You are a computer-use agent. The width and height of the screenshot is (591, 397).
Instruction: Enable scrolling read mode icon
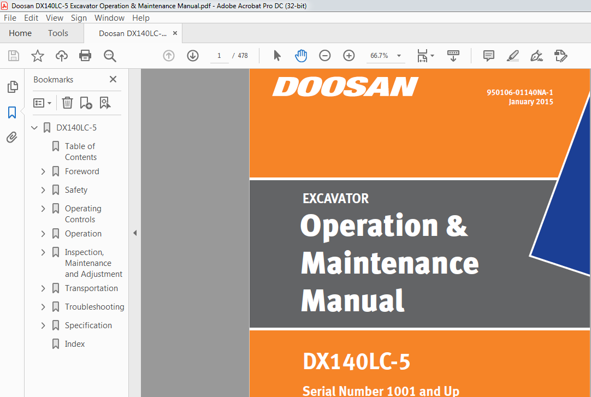(x=453, y=56)
